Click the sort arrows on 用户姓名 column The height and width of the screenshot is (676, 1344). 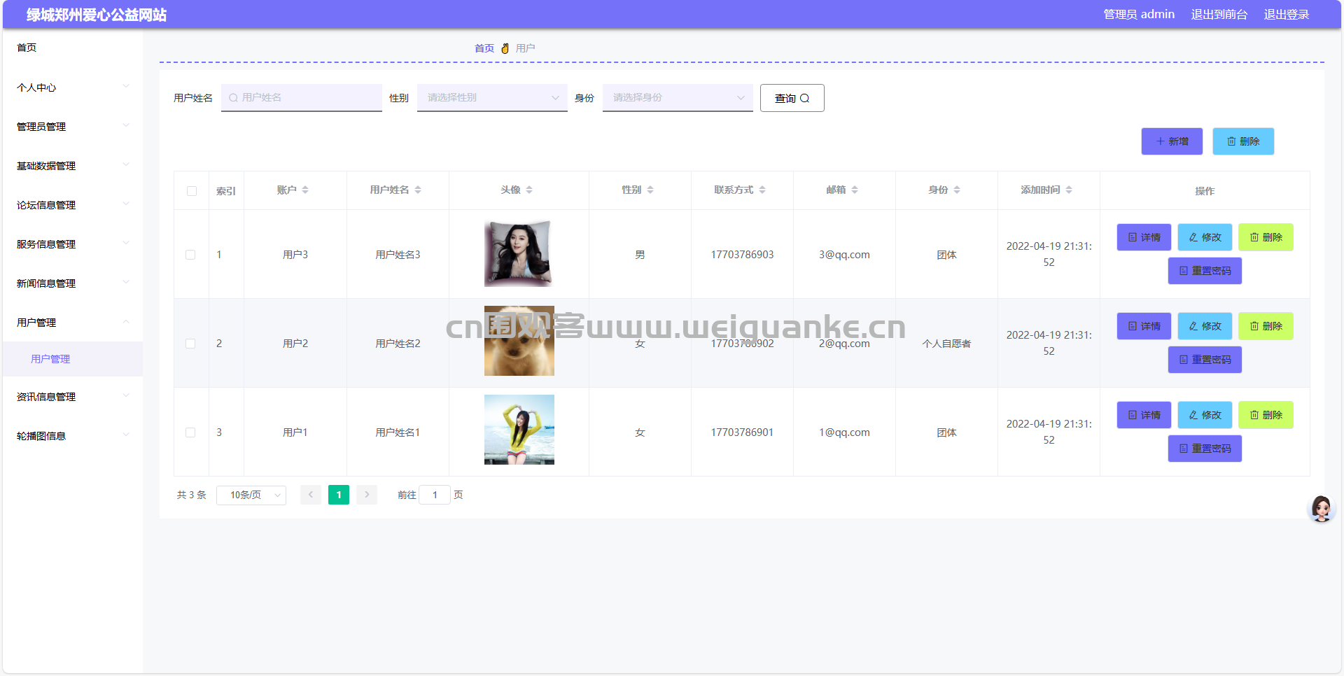pyautogui.click(x=418, y=190)
